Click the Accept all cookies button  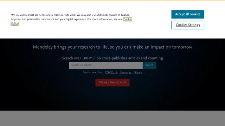tap(188, 14)
